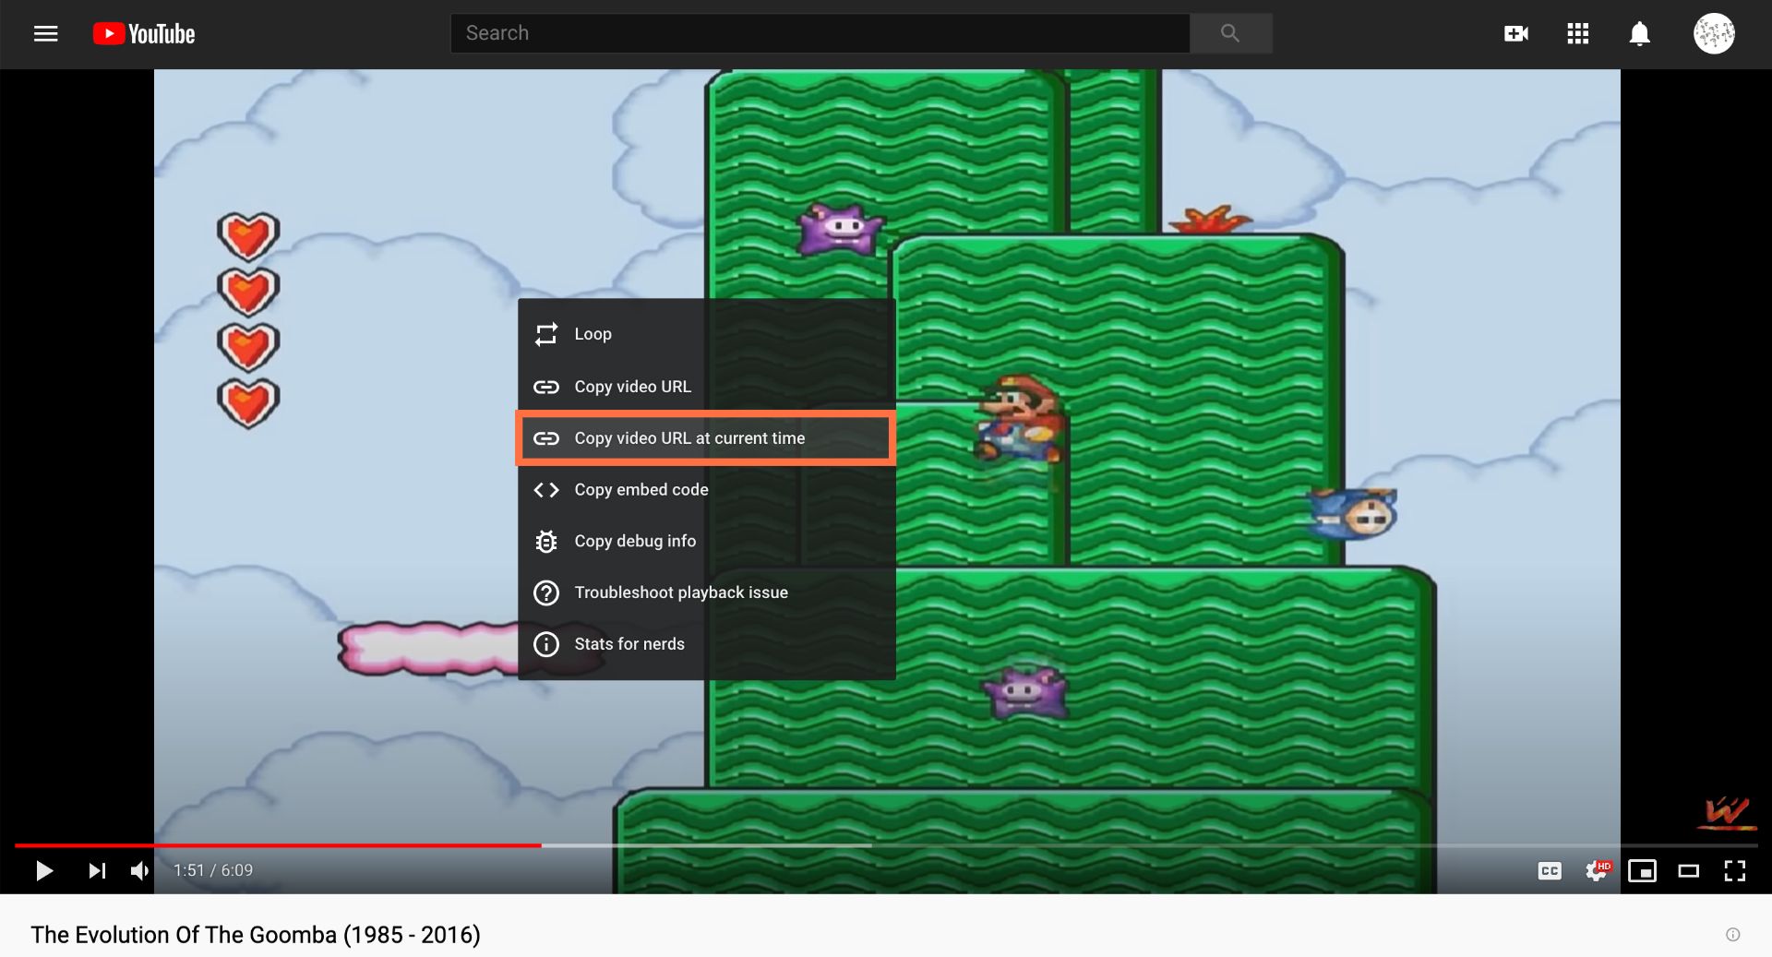Play the paused video
Screen dimensions: 1772x957
tap(43, 870)
